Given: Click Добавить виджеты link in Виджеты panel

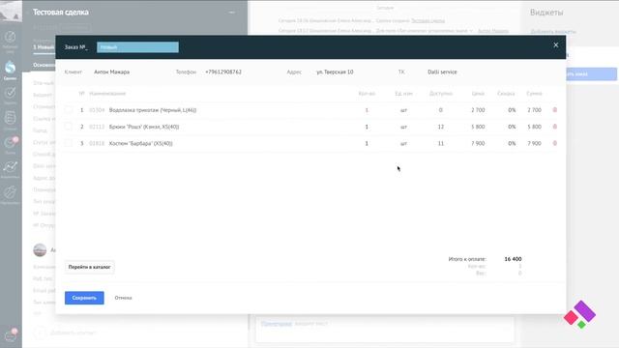Looking at the screenshot, I should (x=553, y=31).
